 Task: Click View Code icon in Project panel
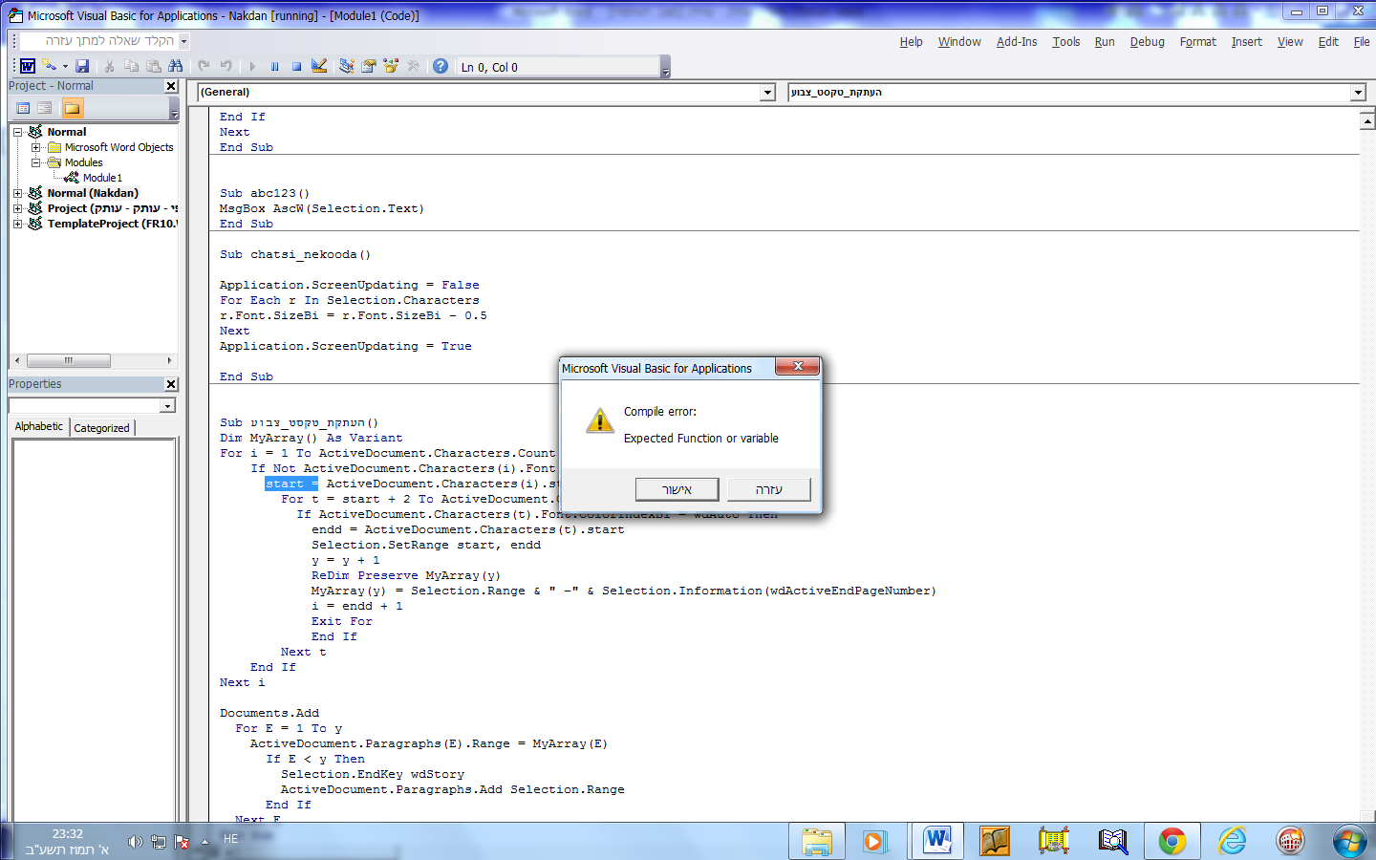(23, 108)
